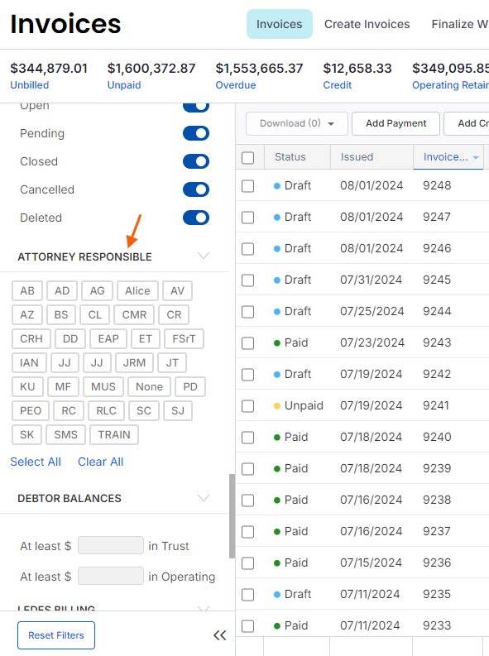Toggle the Pending status switch
Viewport: 489px width, 656px height.
(x=196, y=133)
